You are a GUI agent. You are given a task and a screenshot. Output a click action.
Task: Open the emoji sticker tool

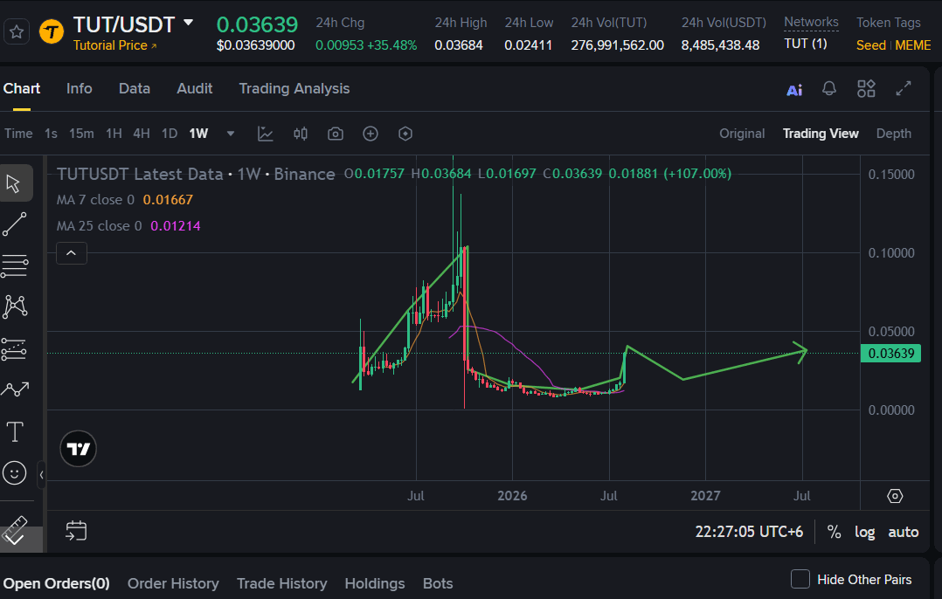[x=14, y=473]
